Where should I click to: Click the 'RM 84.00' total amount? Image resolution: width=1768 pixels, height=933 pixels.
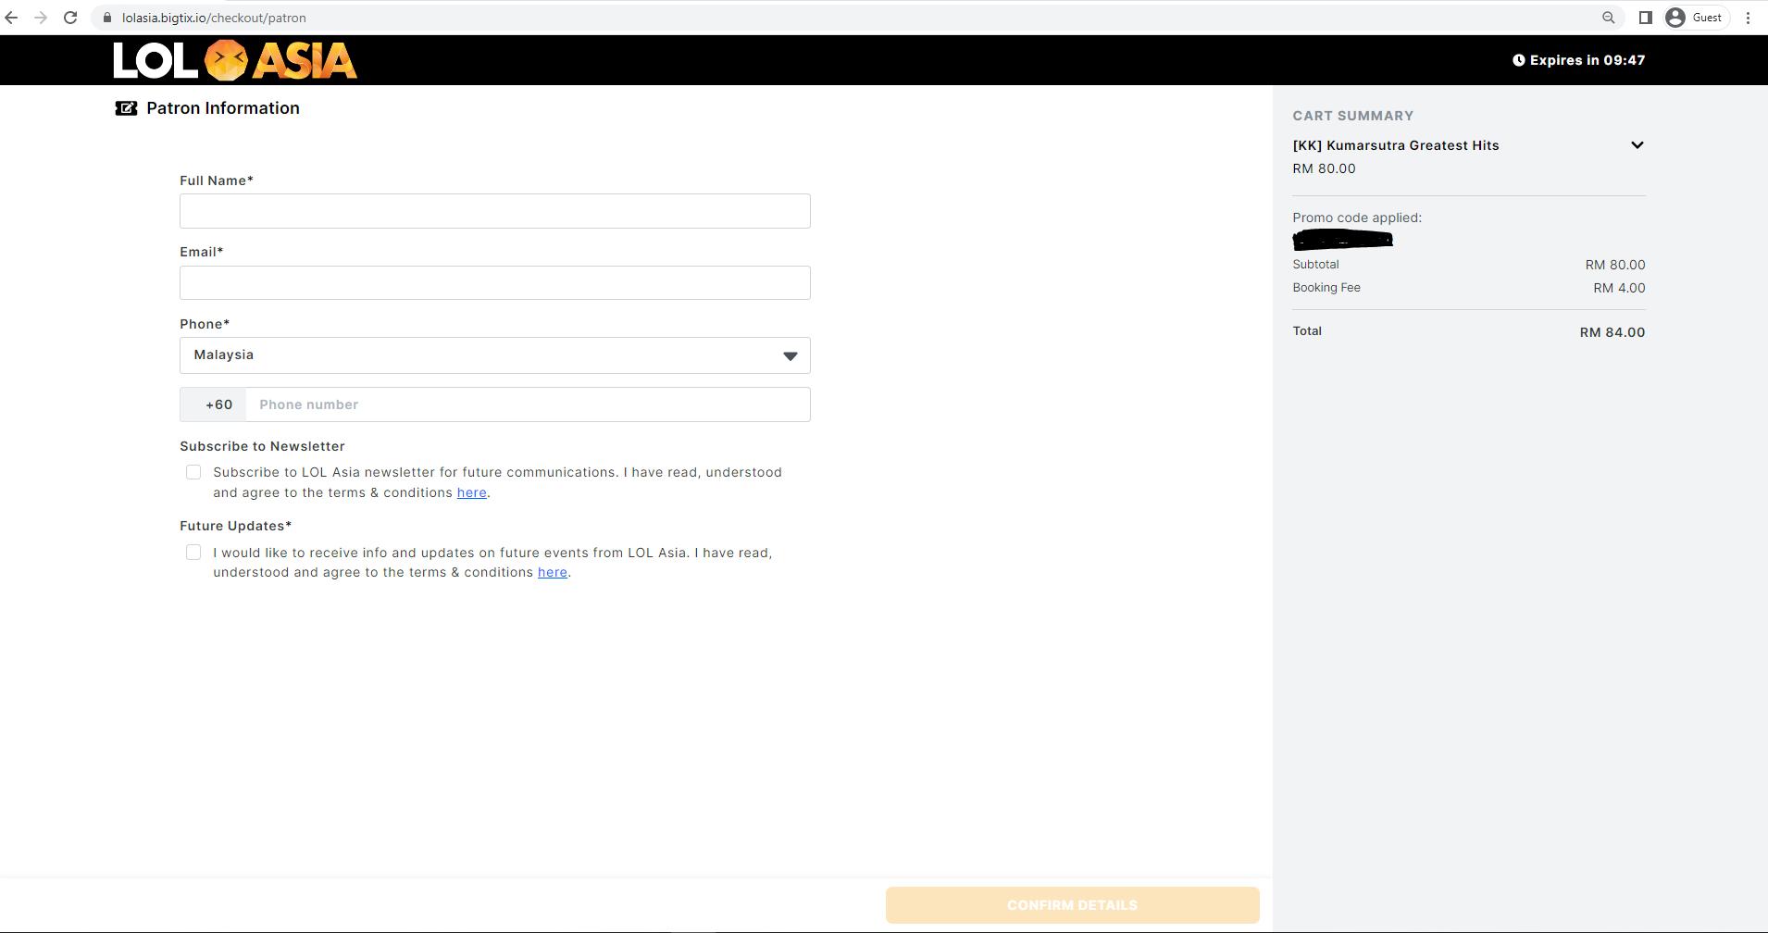1612,332
